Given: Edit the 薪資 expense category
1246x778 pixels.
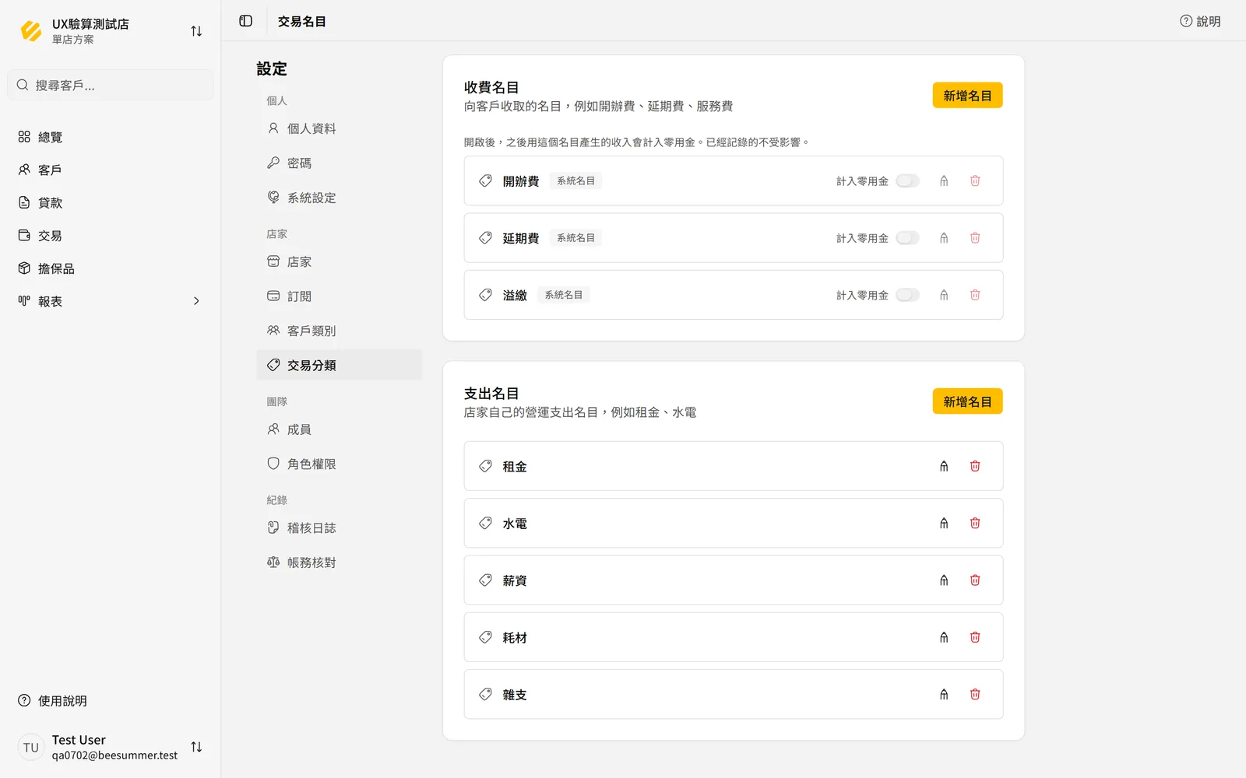Looking at the screenshot, I should pos(944,580).
